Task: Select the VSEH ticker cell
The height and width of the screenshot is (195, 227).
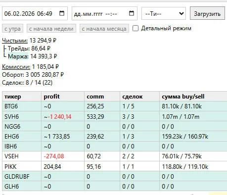Action: click(22, 156)
